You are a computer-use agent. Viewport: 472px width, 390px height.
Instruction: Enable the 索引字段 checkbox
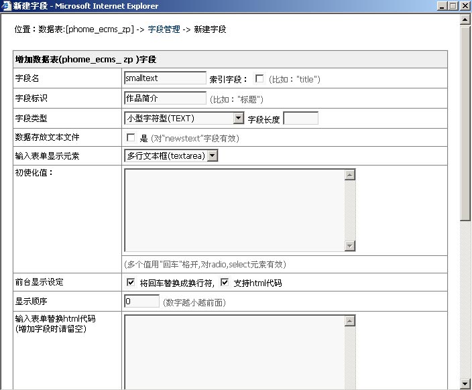click(x=259, y=78)
